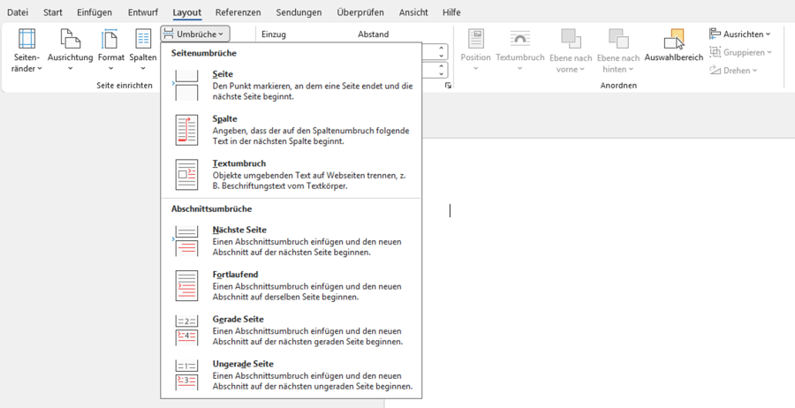Expand the Ebene nach vorne arrow

(x=582, y=70)
